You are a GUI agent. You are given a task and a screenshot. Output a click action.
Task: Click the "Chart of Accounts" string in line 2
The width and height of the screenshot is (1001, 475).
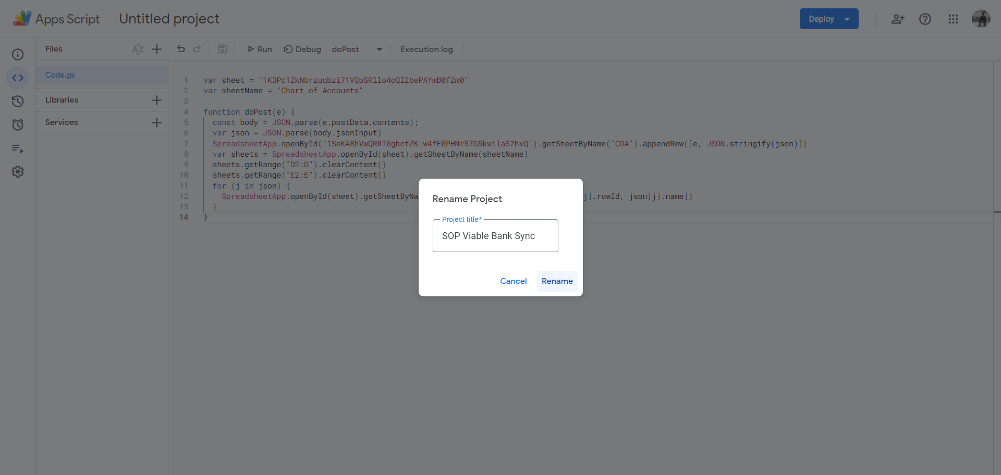pyautogui.click(x=320, y=91)
